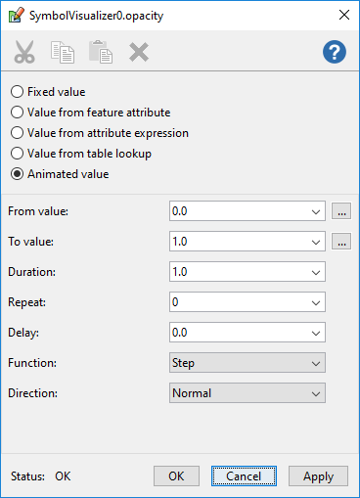The image size is (360, 498).
Task: Click the Cancel button
Action: point(244,476)
